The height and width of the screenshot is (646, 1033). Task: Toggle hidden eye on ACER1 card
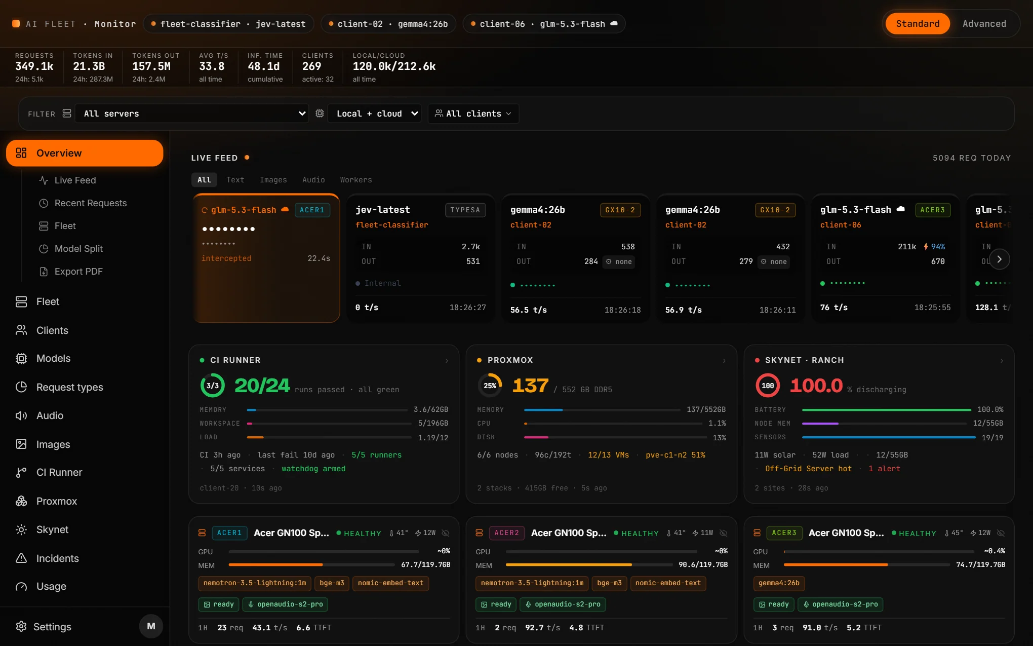446,533
